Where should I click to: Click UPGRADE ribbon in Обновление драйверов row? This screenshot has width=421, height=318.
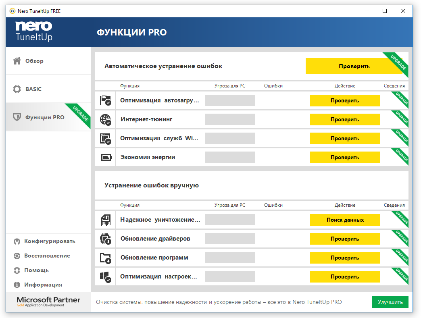point(402,237)
